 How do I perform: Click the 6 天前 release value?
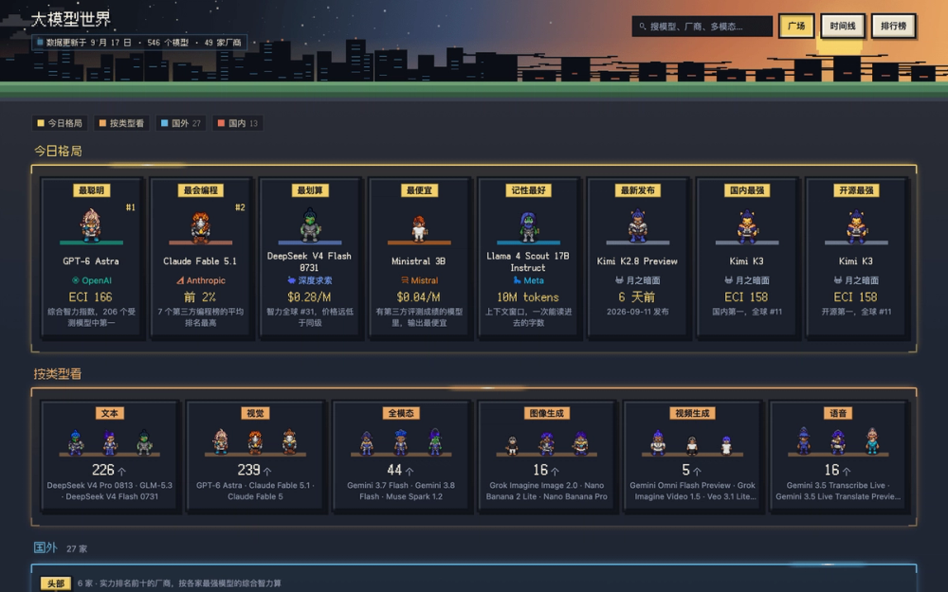(637, 297)
